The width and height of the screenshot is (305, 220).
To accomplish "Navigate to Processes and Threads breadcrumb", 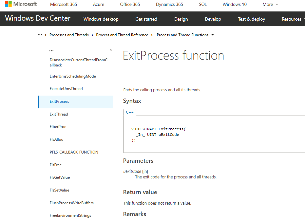I will click(69, 35).
